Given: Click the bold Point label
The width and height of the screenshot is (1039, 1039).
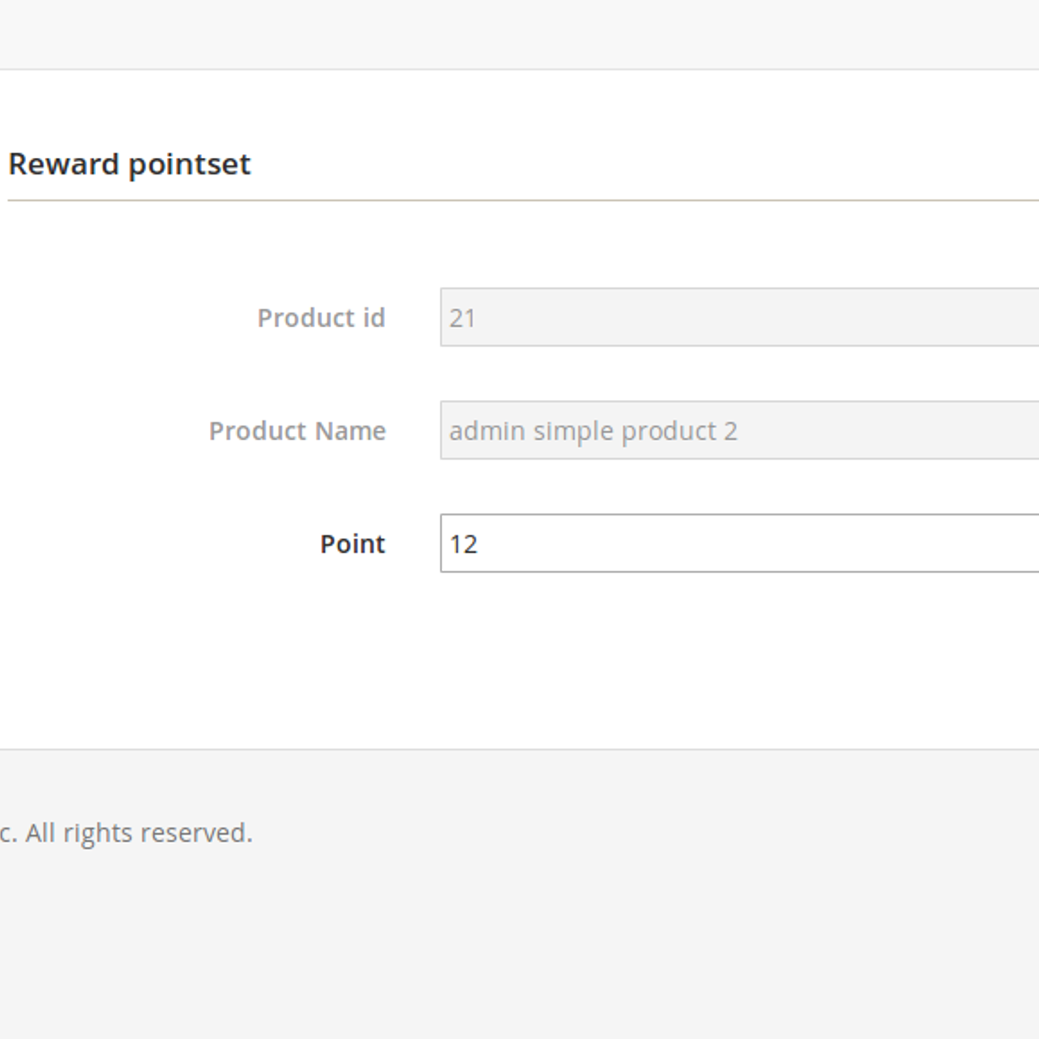Looking at the screenshot, I should pos(353,544).
